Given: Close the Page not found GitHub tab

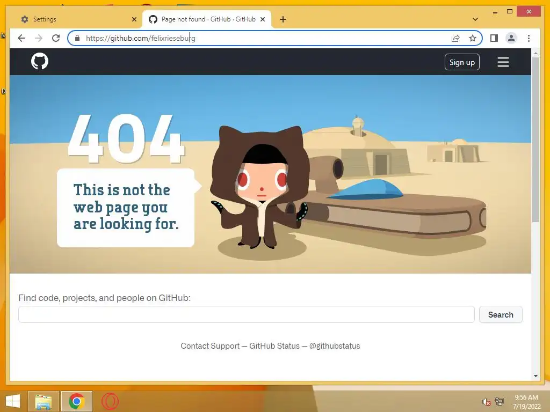Looking at the screenshot, I should (262, 19).
